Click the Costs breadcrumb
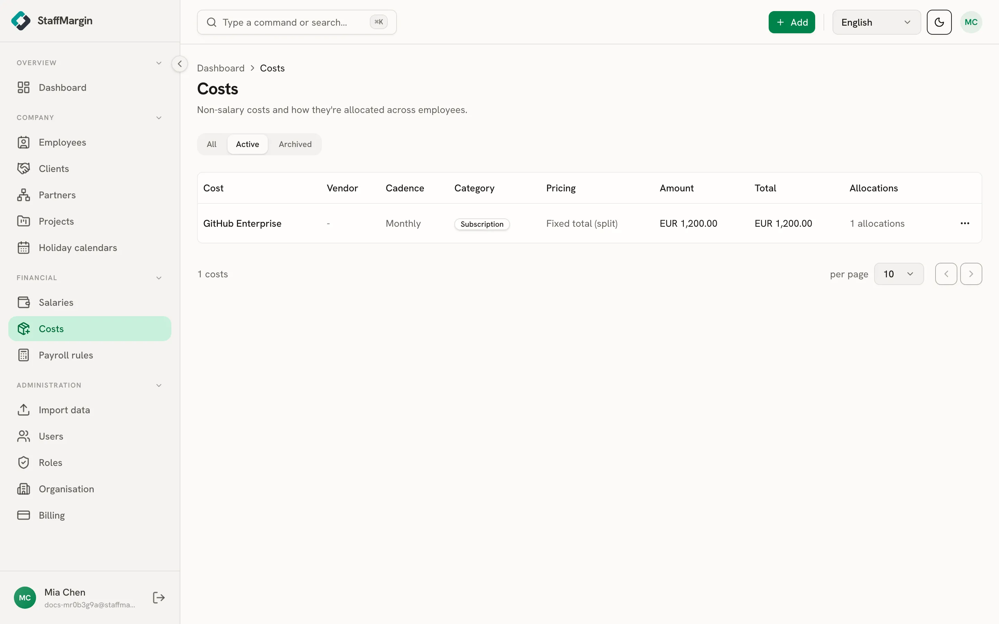The image size is (999, 624). pyautogui.click(x=272, y=68)
